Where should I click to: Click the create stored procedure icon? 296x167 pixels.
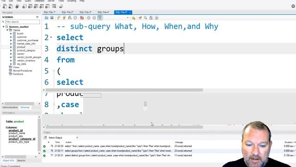(42, 6)
